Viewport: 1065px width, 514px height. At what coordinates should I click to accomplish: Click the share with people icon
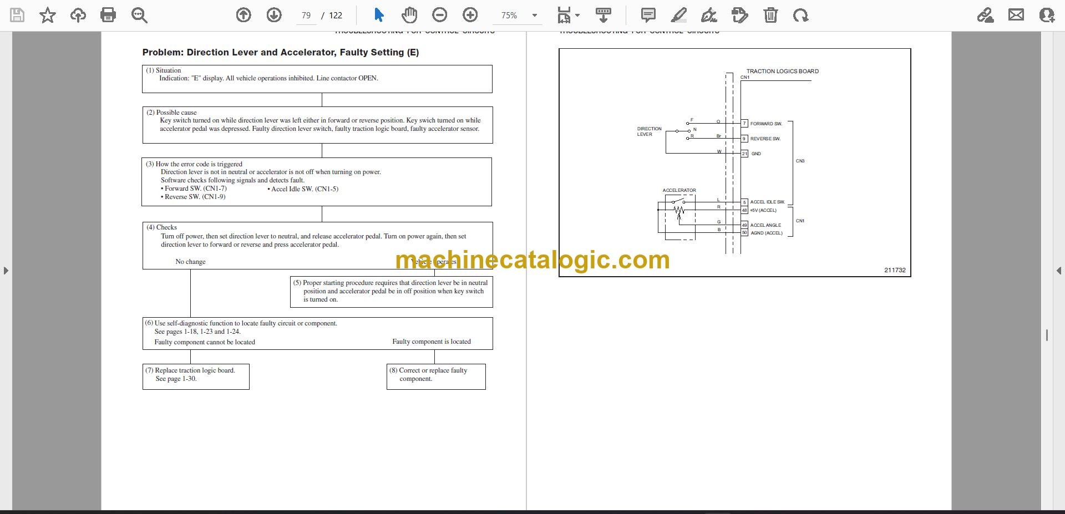tap(1047, 15)
